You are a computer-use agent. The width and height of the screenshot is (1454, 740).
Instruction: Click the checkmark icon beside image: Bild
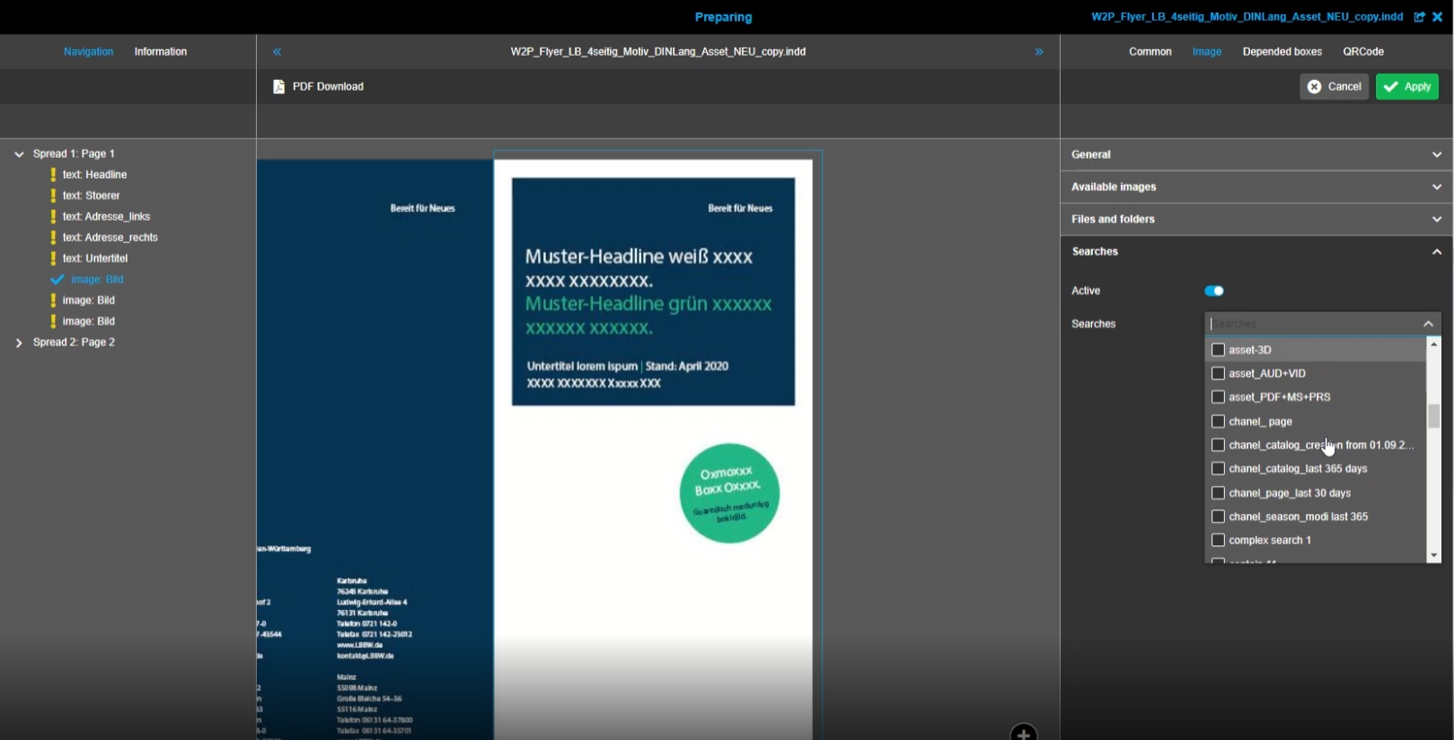(57, 280)
